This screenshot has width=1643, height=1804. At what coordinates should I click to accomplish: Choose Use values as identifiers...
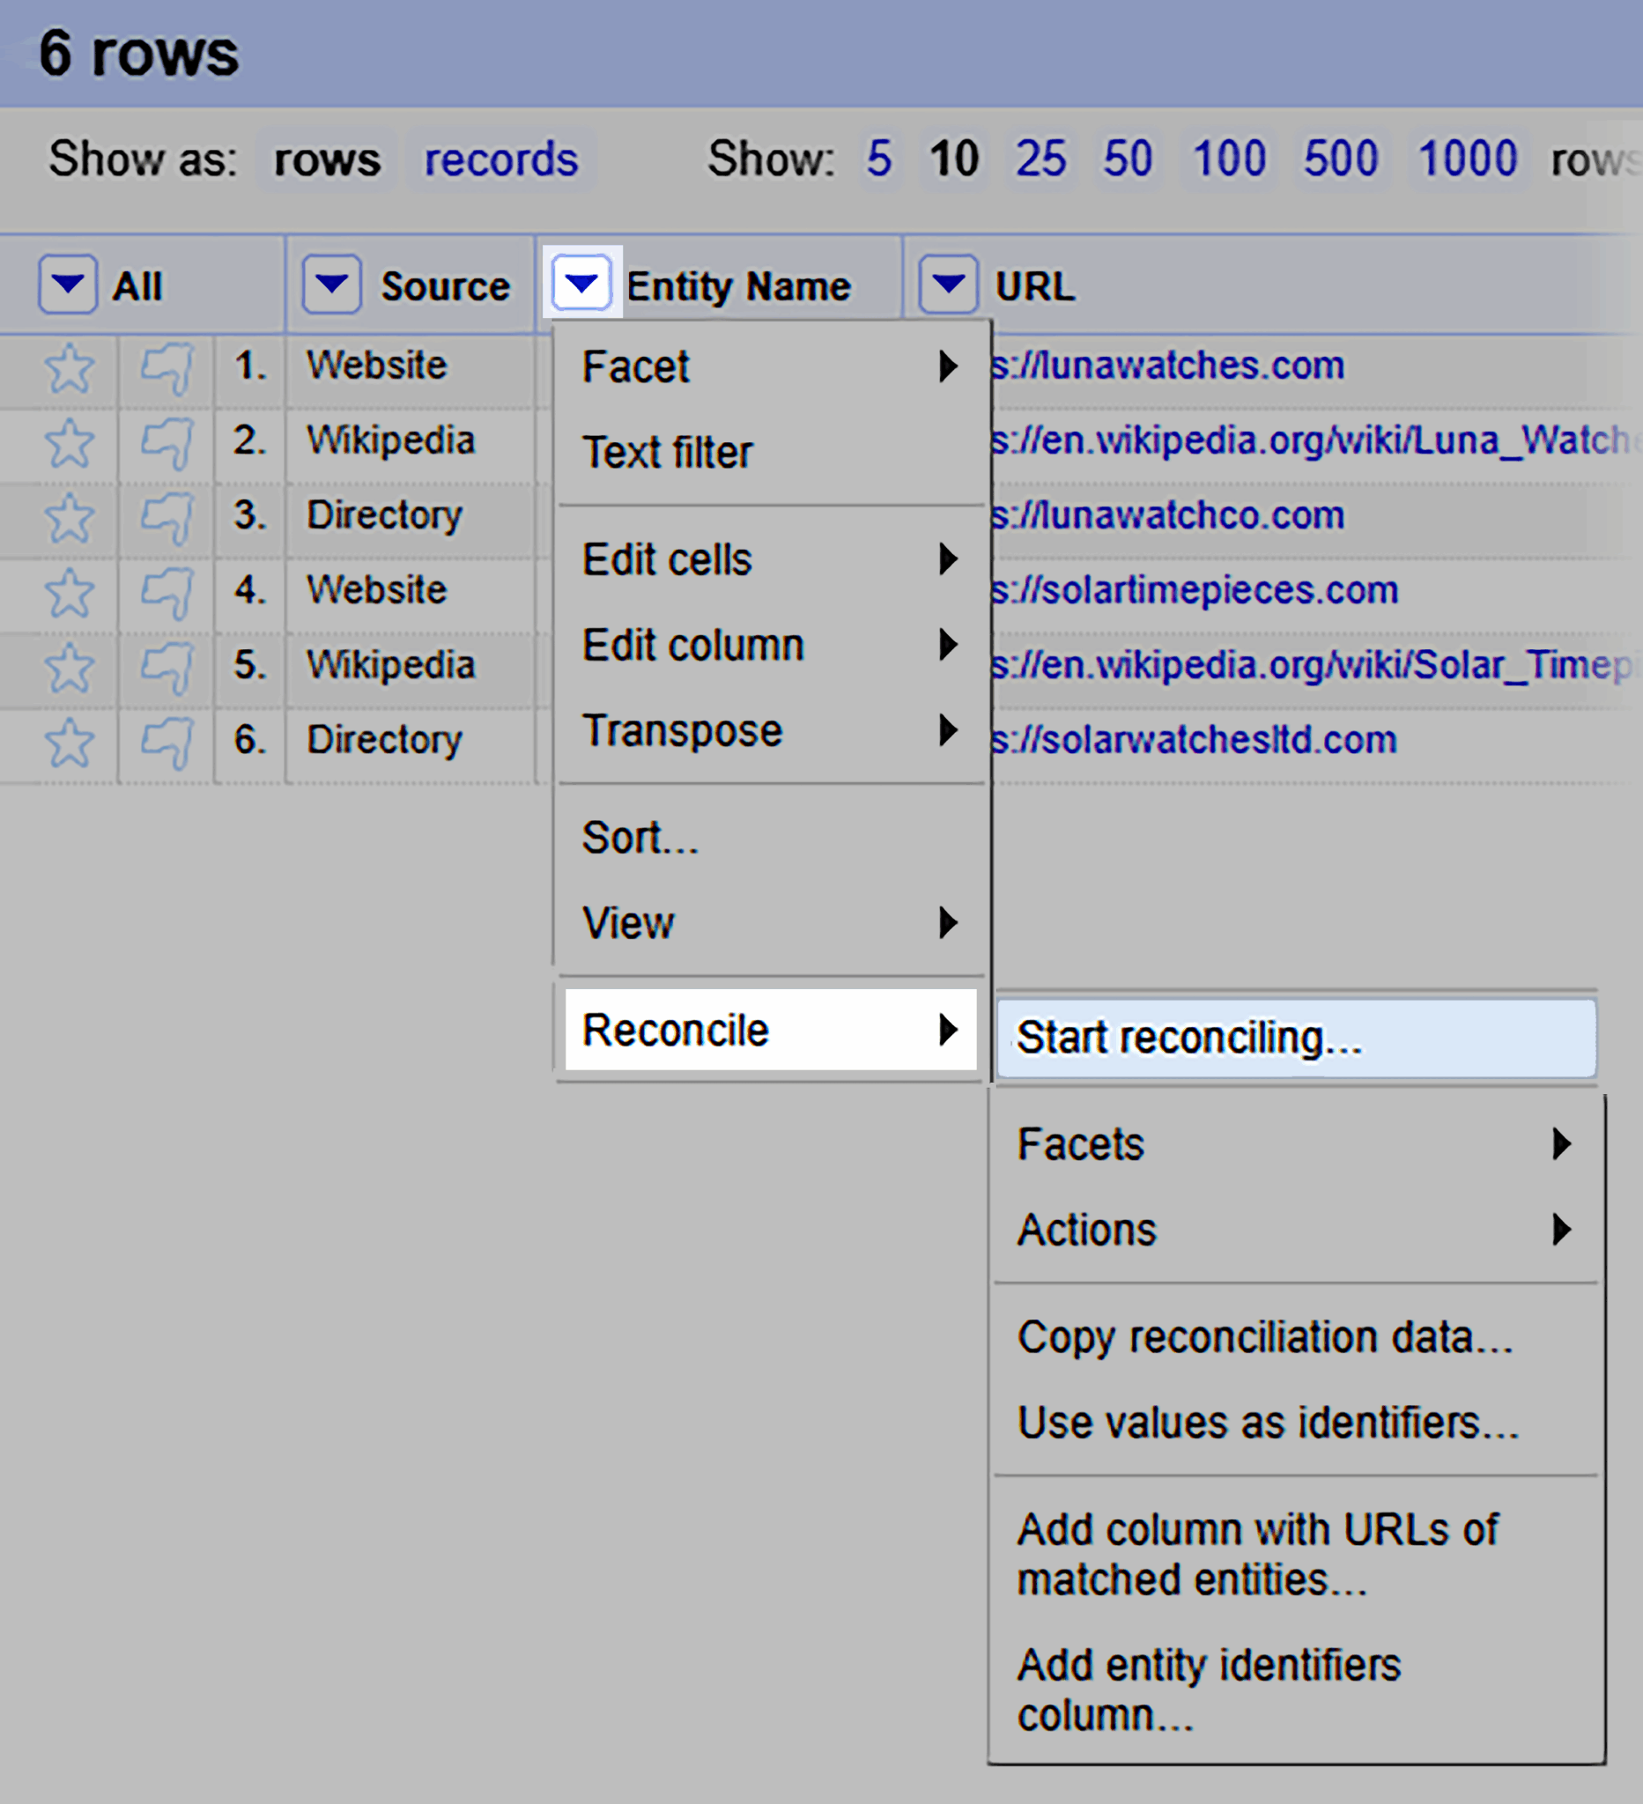click(x=1296, y=1423)
